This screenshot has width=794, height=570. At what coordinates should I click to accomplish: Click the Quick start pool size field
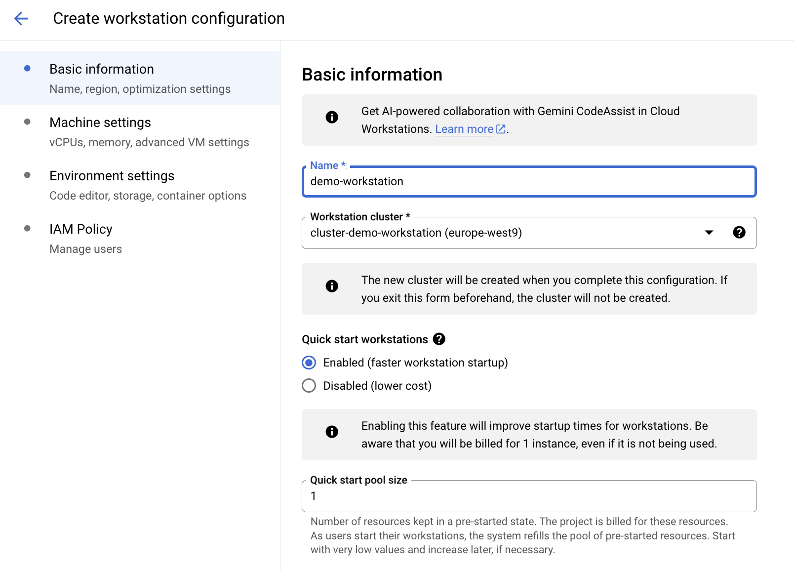[528, 496]
